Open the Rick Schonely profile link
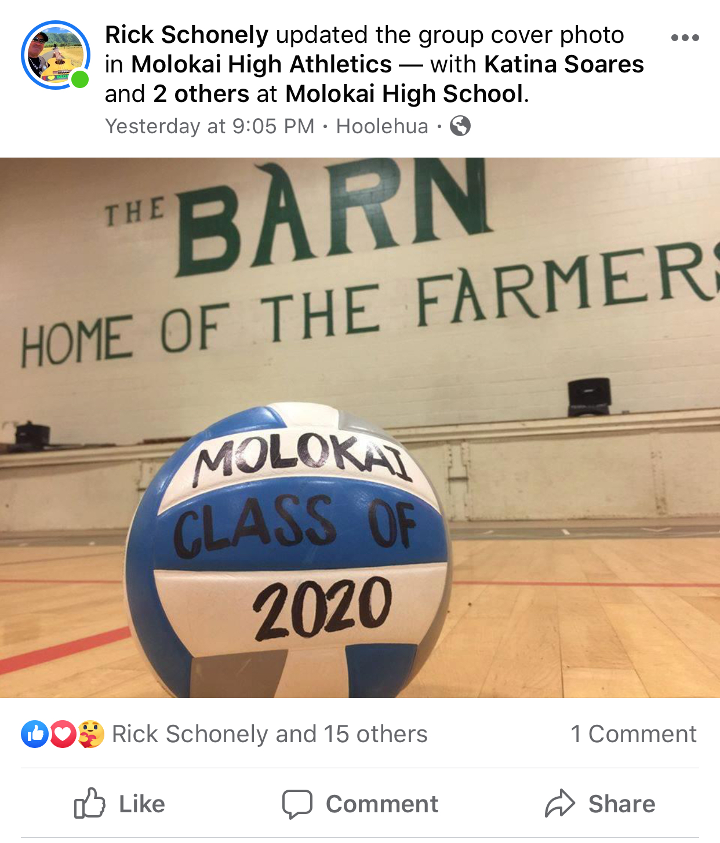720x843 pixels. tap(187, 35)
